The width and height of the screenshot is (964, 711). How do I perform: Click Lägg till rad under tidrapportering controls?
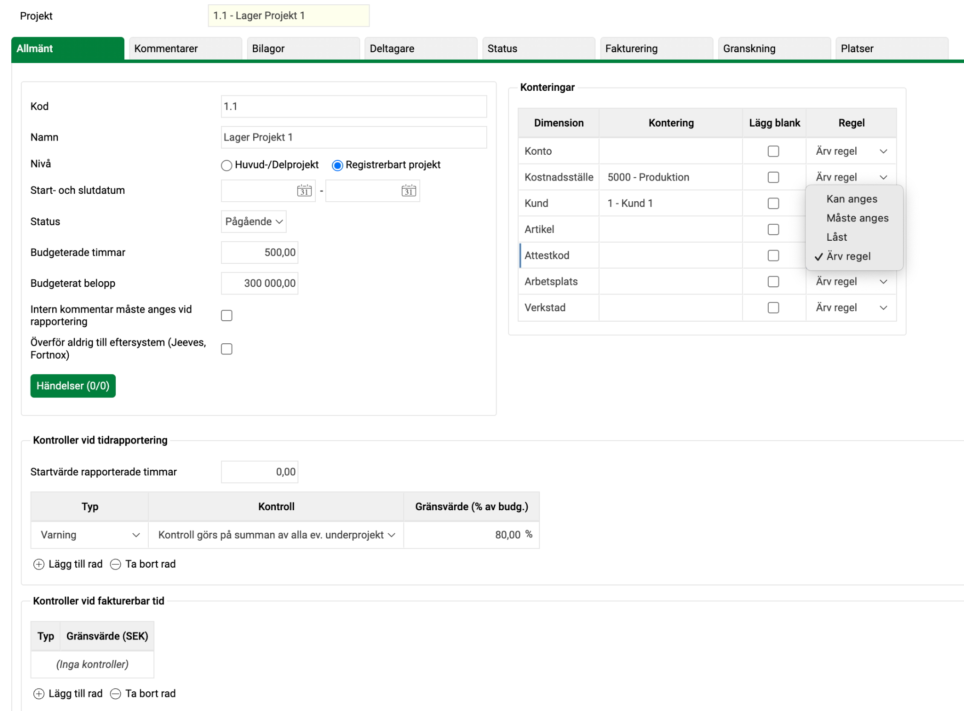68,564
